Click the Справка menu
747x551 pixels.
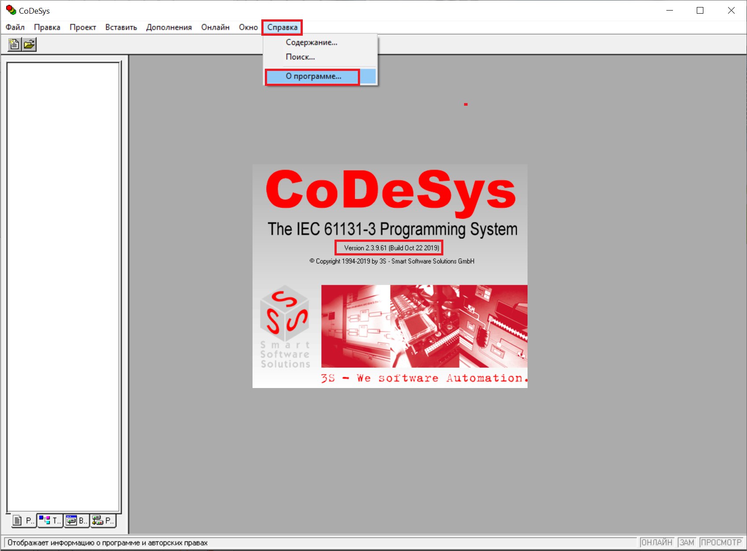point(282,27)
